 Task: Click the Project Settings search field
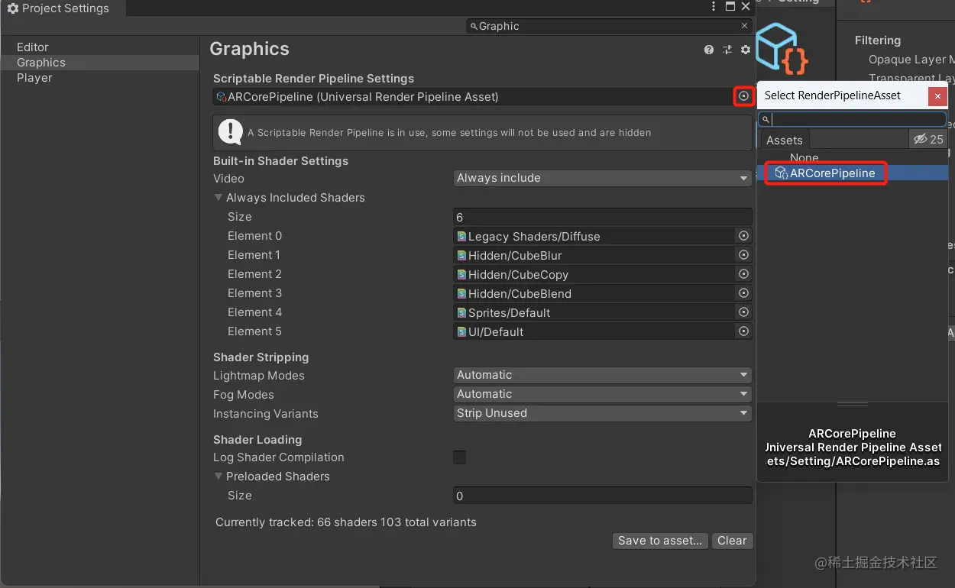point(609,26)
